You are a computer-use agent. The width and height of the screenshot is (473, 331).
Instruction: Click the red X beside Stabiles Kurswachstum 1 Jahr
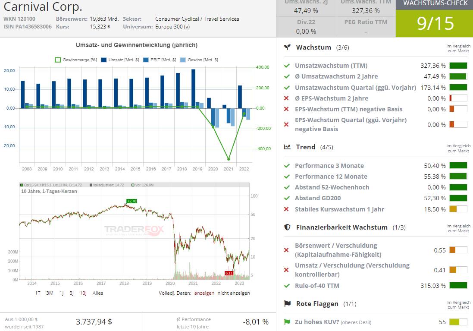click(x=287, y=209)
